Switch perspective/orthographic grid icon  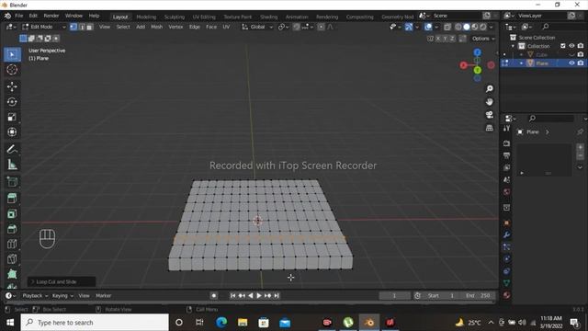[490, 128]
